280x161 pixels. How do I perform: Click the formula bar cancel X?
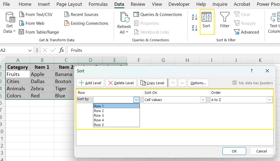45,50
